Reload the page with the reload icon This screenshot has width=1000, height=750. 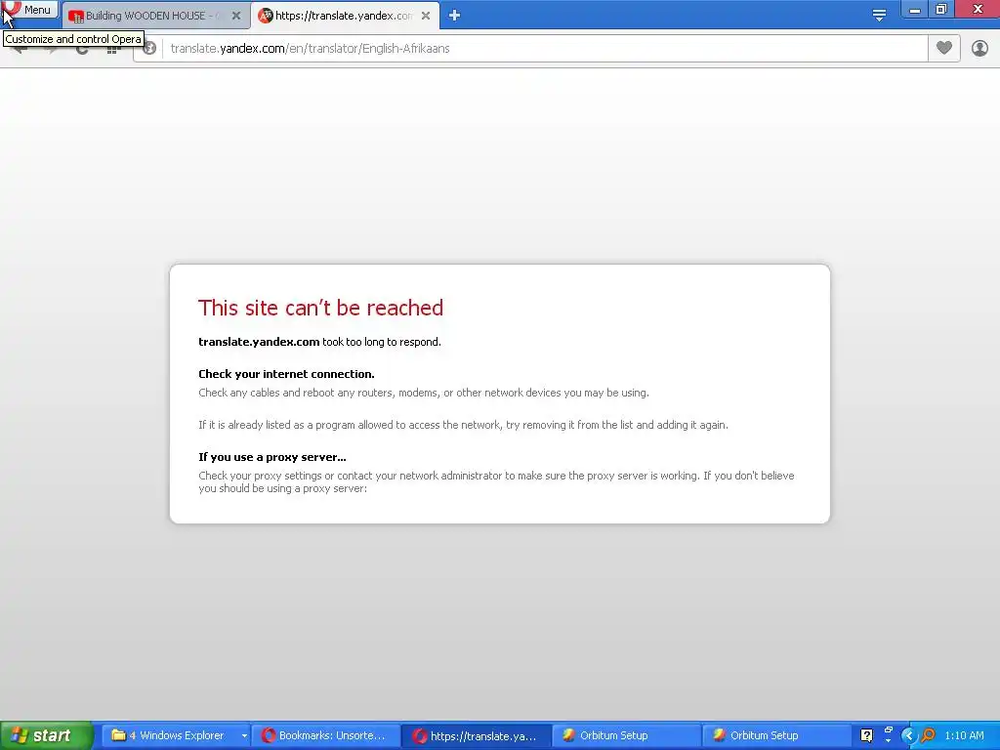pyautogui.click(x=82, y=49)
